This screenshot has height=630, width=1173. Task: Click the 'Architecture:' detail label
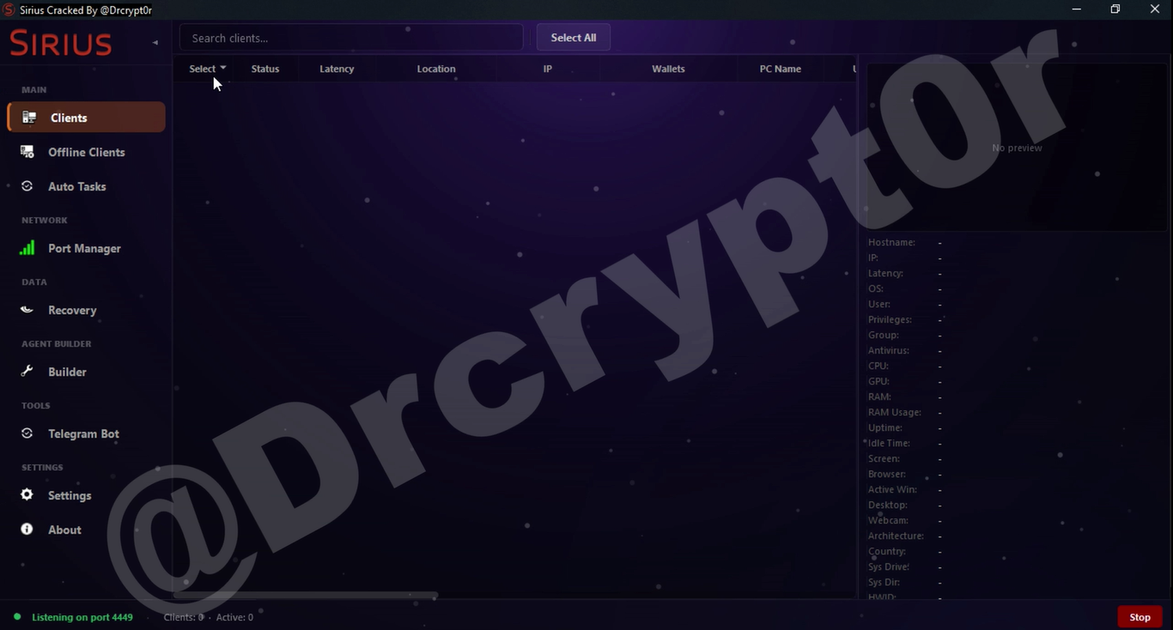(896, 536)
